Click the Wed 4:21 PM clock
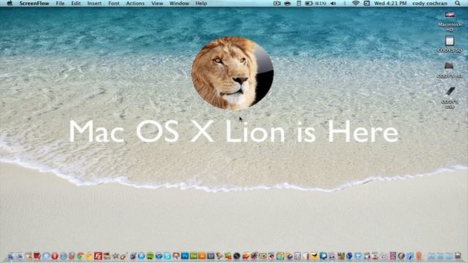The image size is (468, 263). coord(390,3)
